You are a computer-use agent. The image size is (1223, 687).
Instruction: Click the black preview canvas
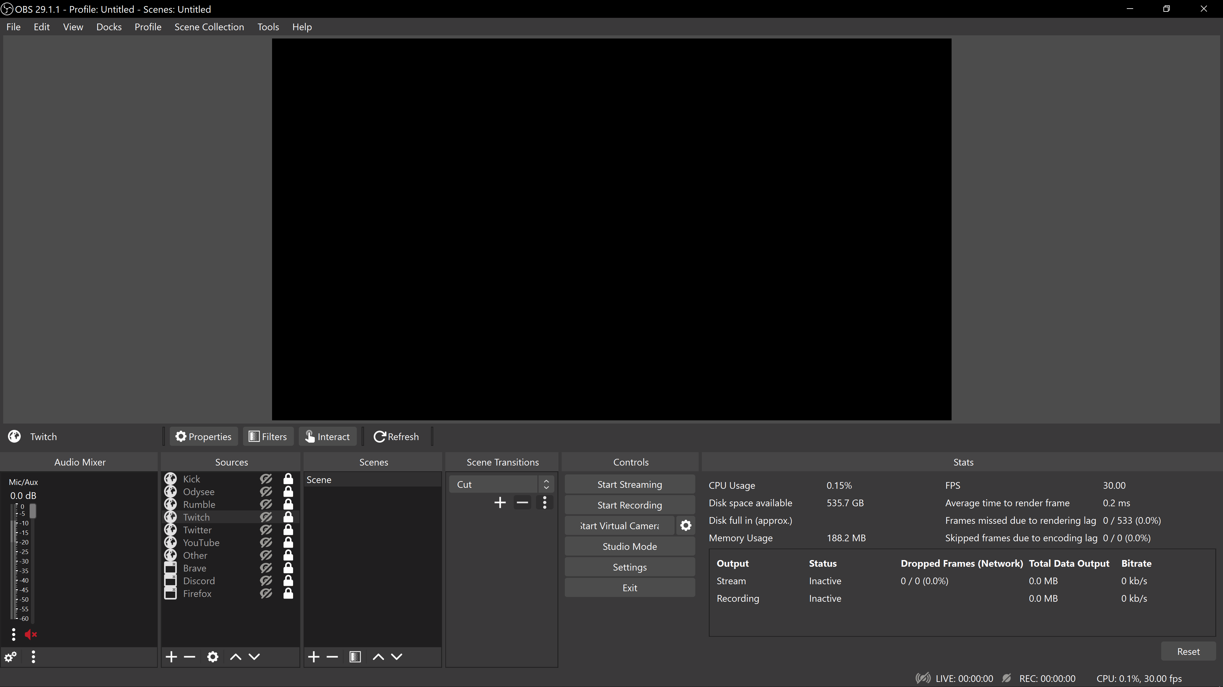612,229
